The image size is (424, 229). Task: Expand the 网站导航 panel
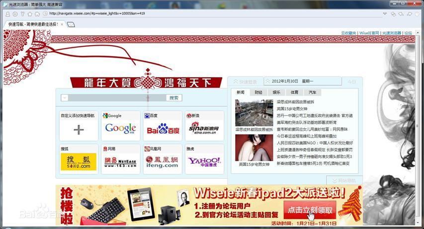(344, 180)
